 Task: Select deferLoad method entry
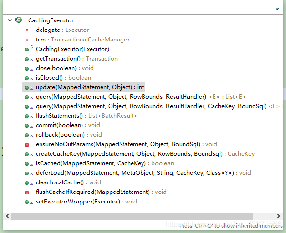tap(143, 173)
